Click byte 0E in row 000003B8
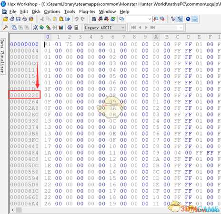Viewport: 221px width, 214px height. [112, 134]
